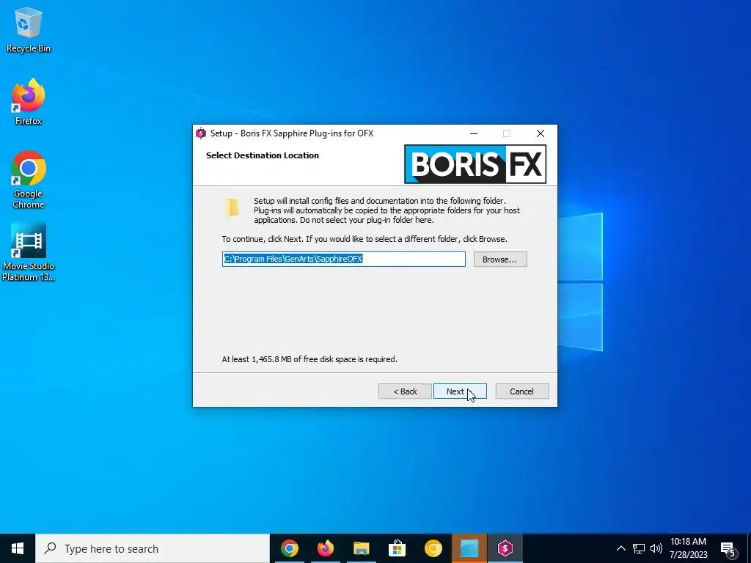Click the Browse... button

pyautogui.click(x=500, y=260)
